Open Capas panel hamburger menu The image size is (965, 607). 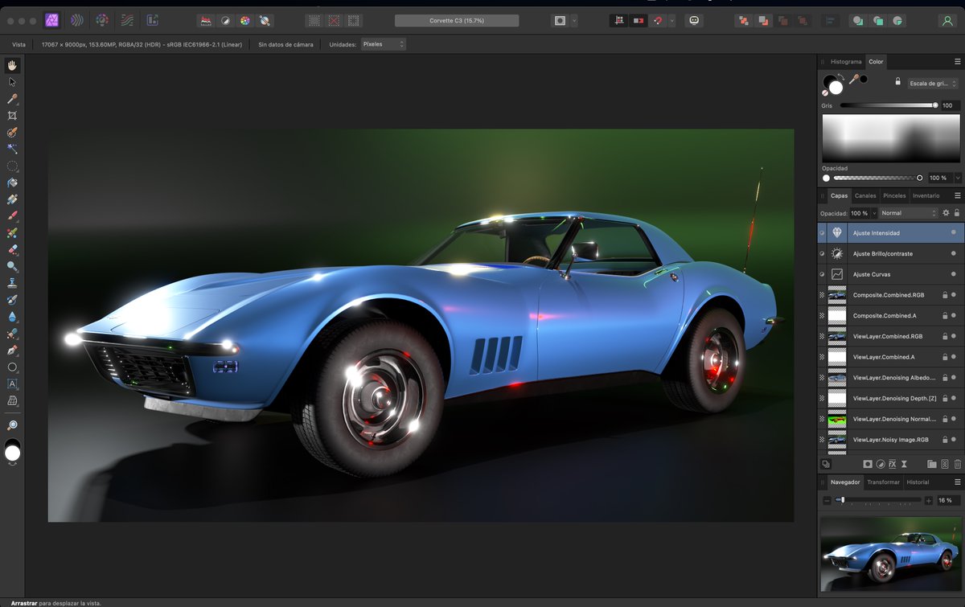(x=957, y=195)
